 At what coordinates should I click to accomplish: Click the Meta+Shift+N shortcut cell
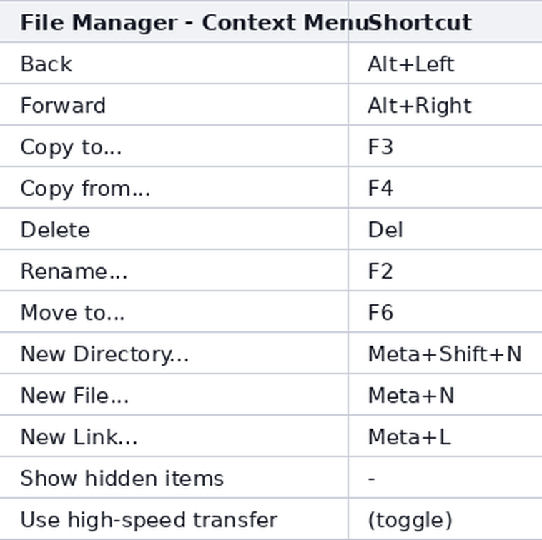point(445,353)
